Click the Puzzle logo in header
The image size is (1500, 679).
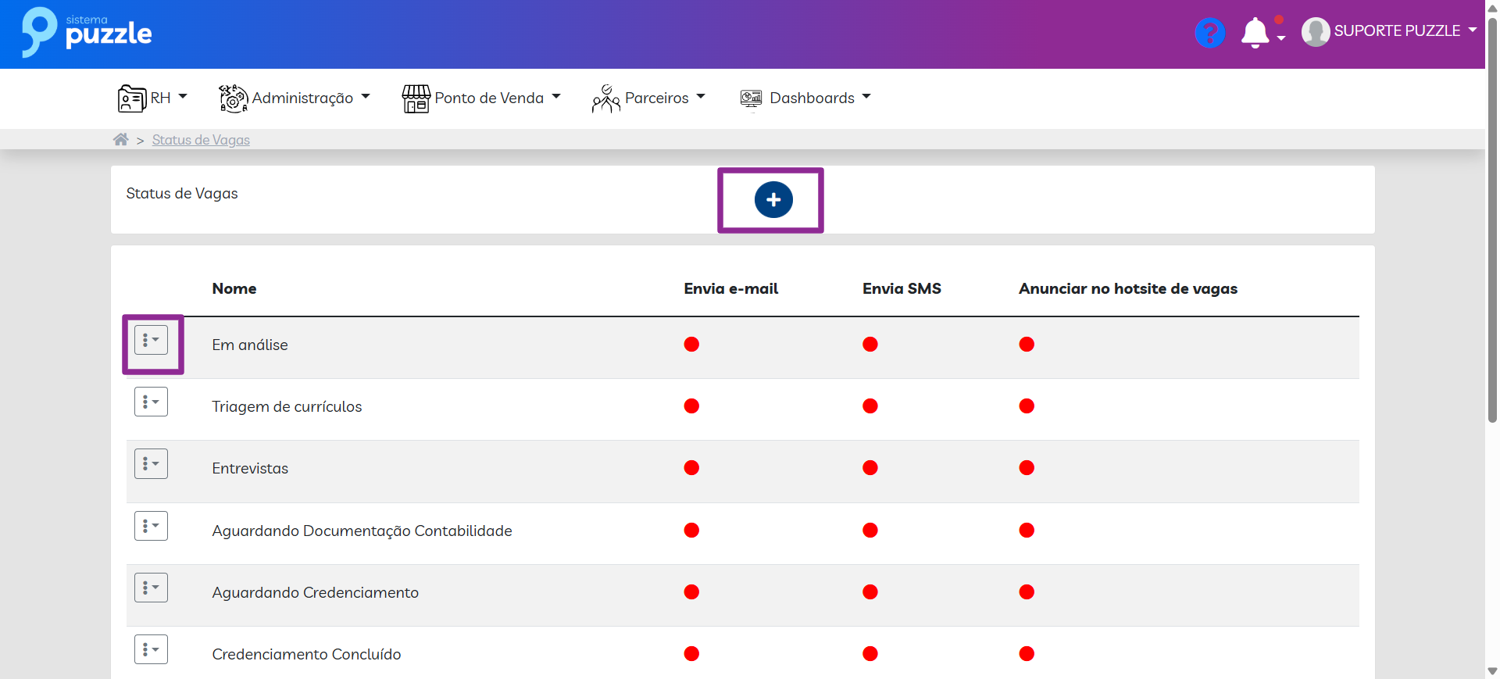[x=87, y=33]
